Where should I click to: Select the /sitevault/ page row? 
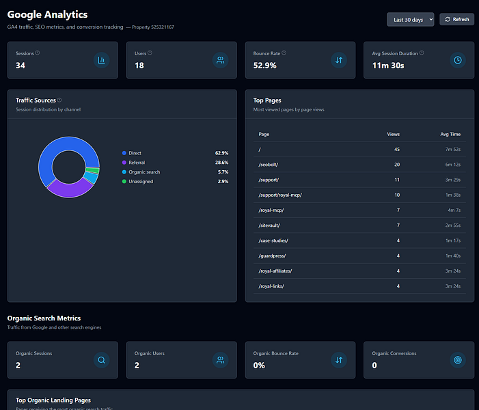pyautogui.click(x=359, y=225)
